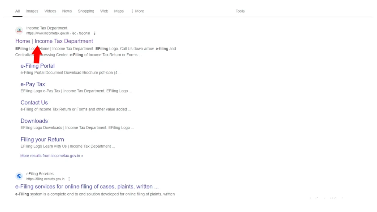Show more results from incometax.gov.in
This screenshot has height=212, width=377.
tap(52, 156)
